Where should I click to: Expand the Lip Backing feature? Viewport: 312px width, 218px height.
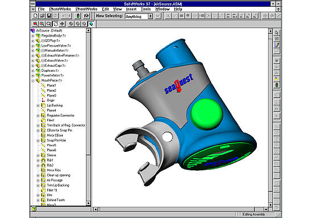tap(38, 105)
